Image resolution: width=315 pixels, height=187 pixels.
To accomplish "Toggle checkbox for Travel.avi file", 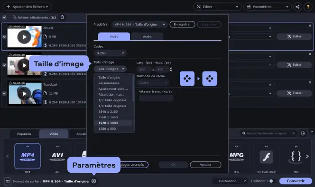I will click(4, 93).
